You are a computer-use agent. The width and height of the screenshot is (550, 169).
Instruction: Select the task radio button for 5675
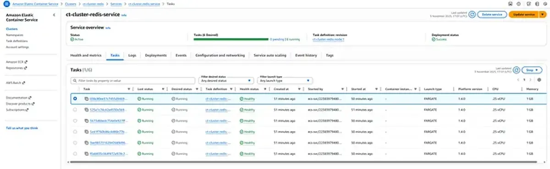[x=75, y=121]
